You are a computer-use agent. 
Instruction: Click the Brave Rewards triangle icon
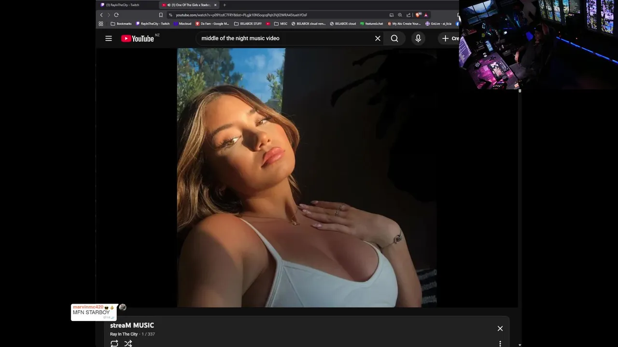click(426, 15)
